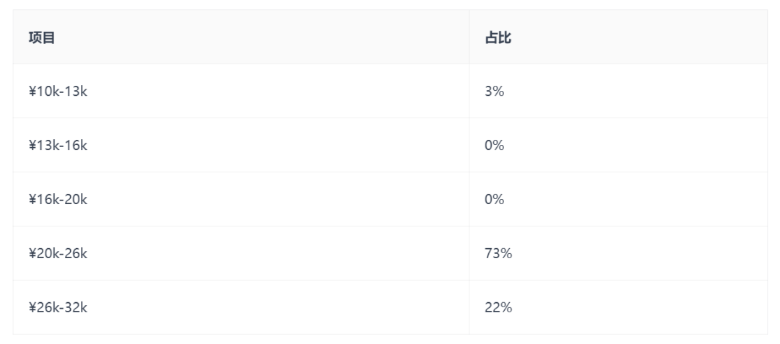Image resolution: width=780 pixels, height=344 pixels.
Task: Click empty header area right of 占比
Action: pyautogui.click(x=639, y=38)
